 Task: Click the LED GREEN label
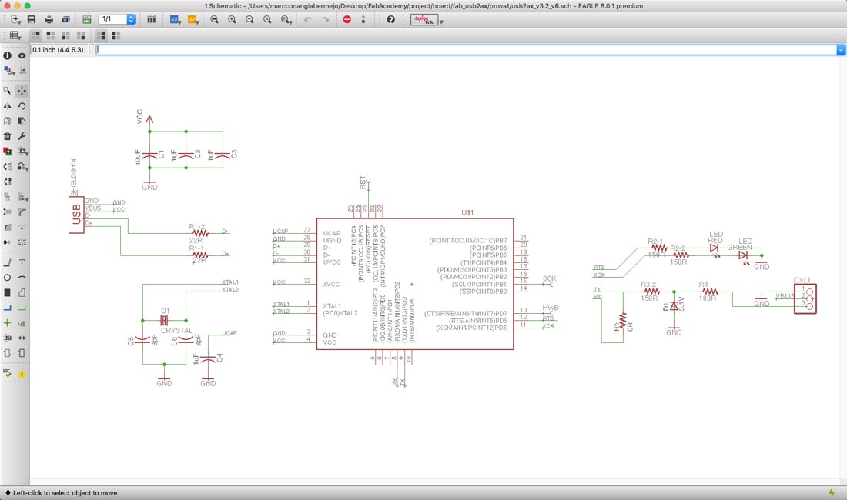point(741,244)
